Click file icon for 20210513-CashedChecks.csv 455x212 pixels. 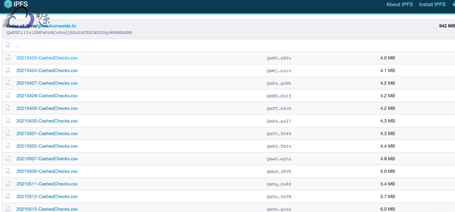8,209
